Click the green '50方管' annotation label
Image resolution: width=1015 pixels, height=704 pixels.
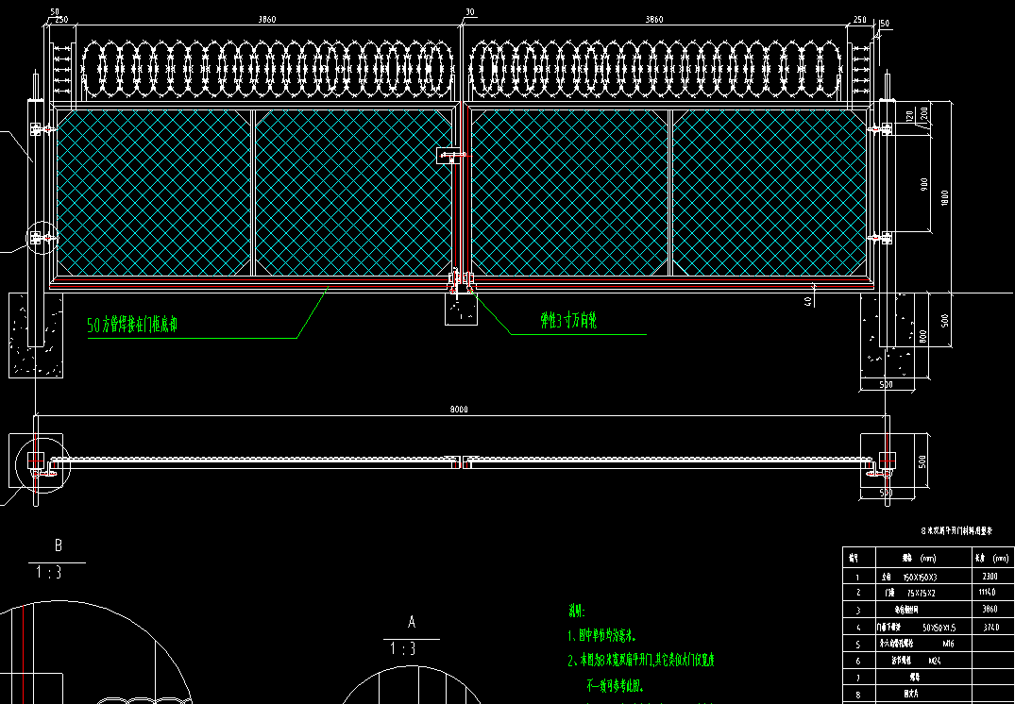[133, 326]
